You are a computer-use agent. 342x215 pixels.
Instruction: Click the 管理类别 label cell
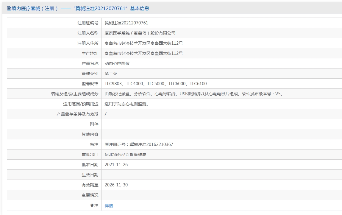coord(54,74)
